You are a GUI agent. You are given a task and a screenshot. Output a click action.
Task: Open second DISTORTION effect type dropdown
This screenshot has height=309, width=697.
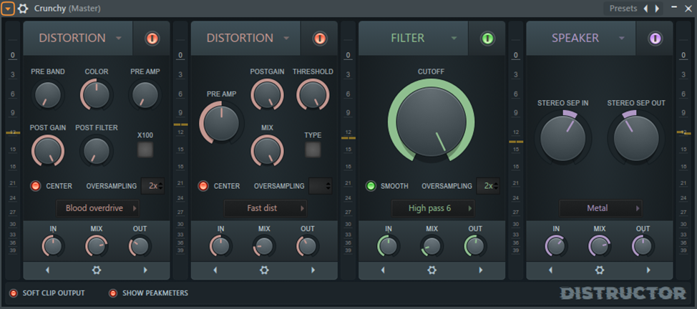coord(245,38)
